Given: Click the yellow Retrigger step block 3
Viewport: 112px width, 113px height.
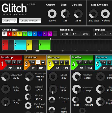Looking at the screenshot, I should 29,45.
